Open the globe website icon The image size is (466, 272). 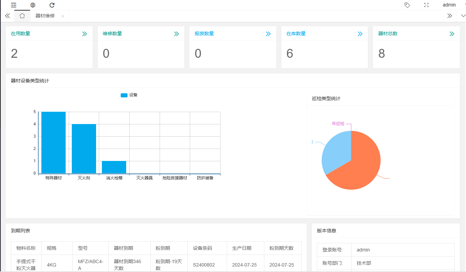[x=33, y=5]
